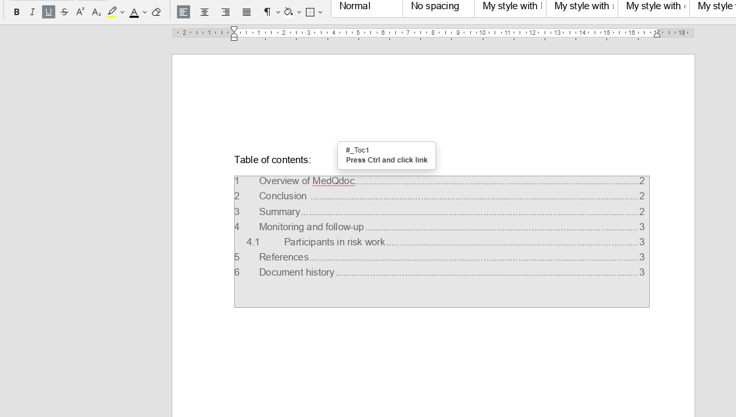The width and height of the screenshot is (736, 417).
Task: Apply strikethrough to text
Action: coord(64,12)
